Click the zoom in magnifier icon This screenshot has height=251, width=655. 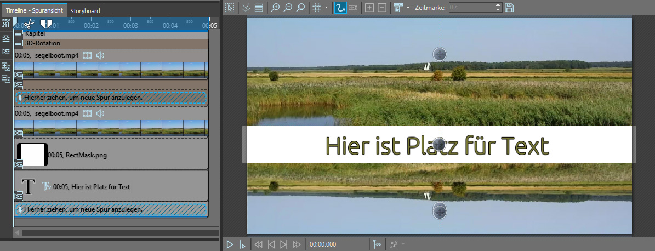click(x=275, y=8)
